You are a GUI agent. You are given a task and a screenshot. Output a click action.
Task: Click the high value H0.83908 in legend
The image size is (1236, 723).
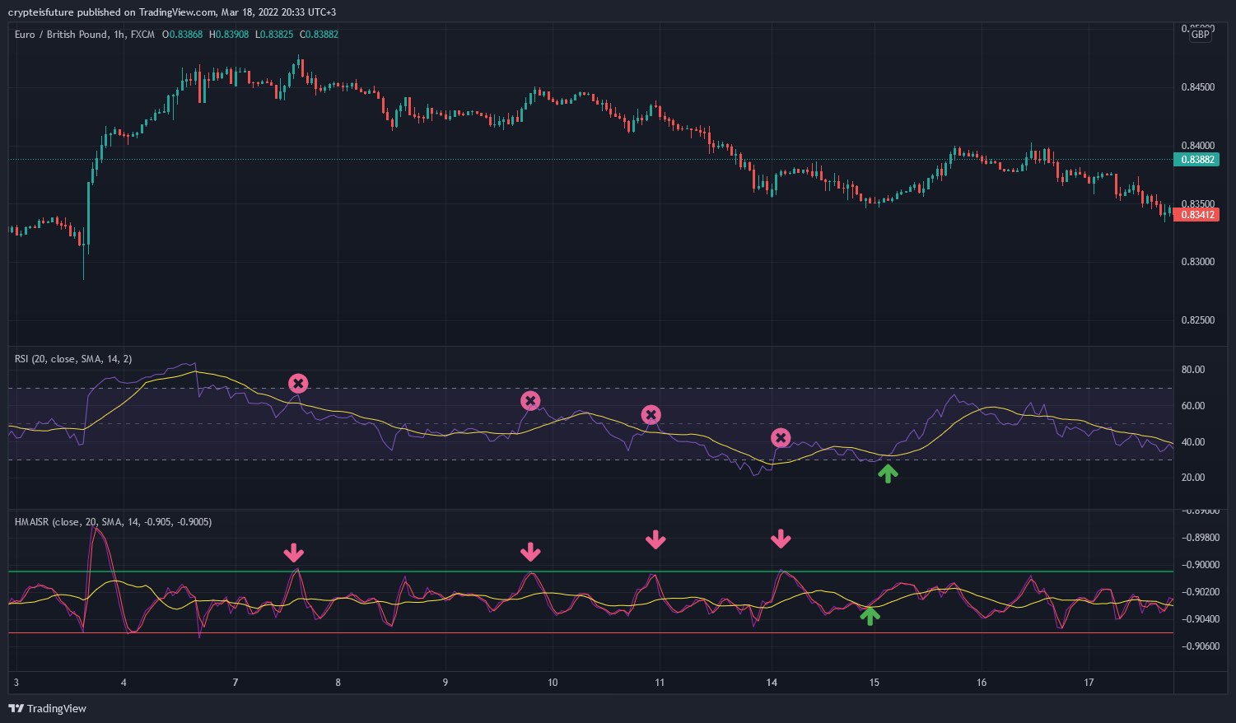coord(229,35)
